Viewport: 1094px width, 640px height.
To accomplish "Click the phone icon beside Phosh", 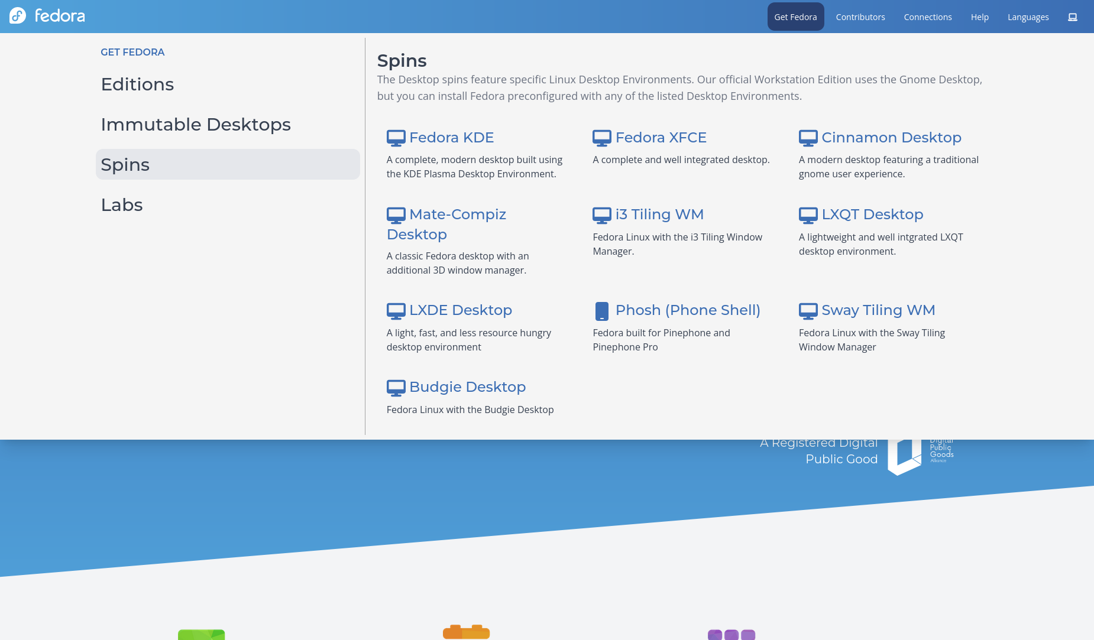I will 602,311.
